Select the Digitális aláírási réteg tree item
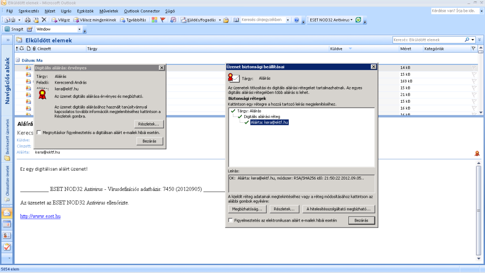485x273 pixels. pyautogui.click(x=262, y=116)
